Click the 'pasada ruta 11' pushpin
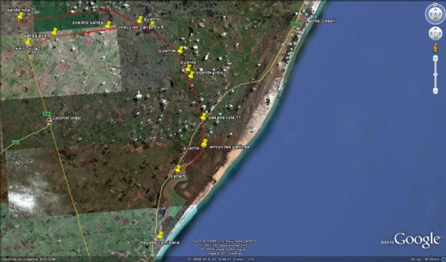The image size is (446, 262). coord(203,117)
